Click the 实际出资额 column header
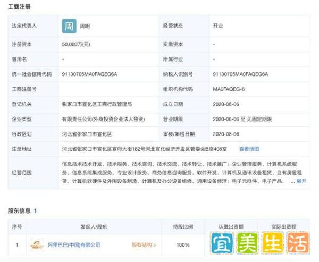 [284, 226]
